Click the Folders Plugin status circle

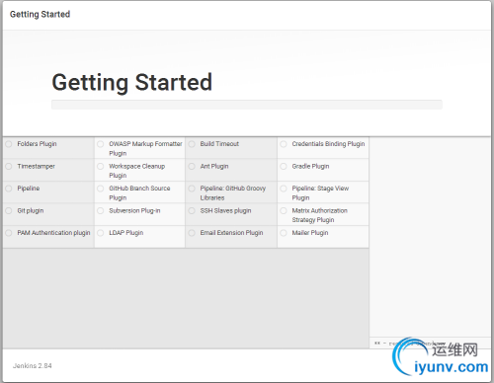point(9,144)
